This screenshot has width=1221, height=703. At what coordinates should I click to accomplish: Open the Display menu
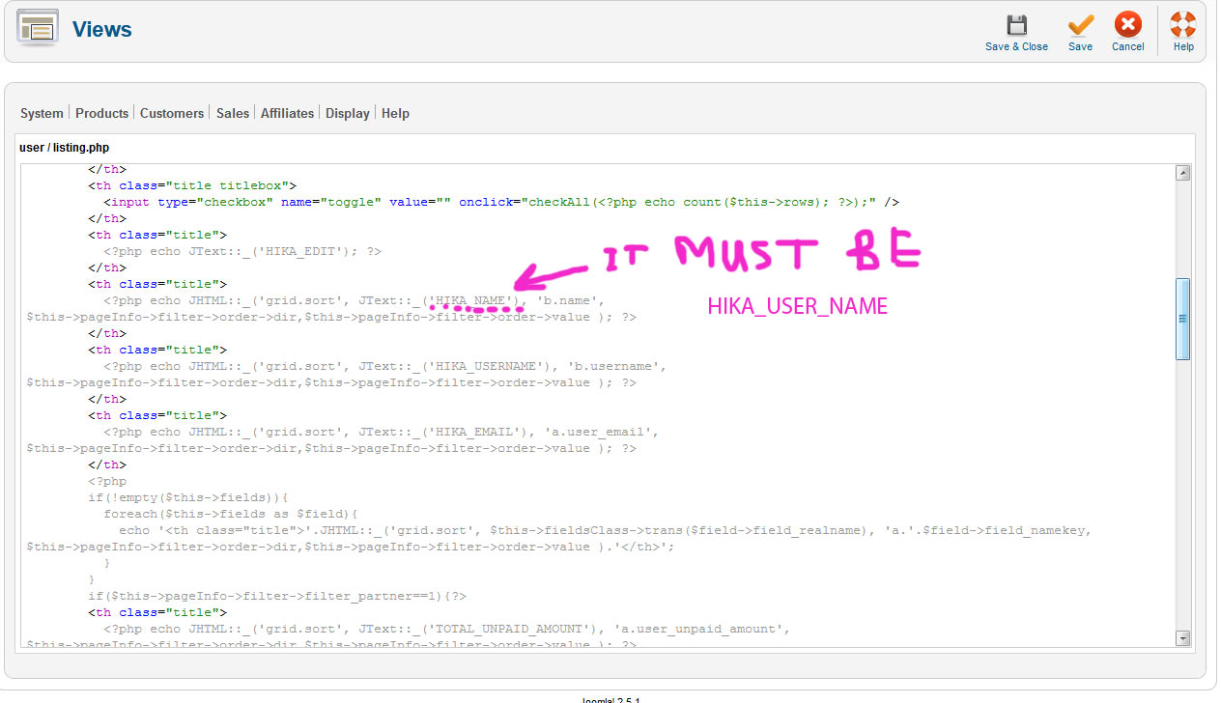coord(348,113)
